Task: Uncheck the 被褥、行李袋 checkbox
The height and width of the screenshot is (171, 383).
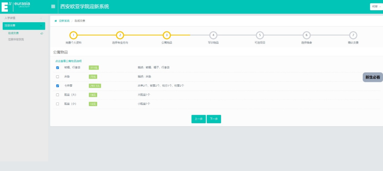Action: coord(57,67)
